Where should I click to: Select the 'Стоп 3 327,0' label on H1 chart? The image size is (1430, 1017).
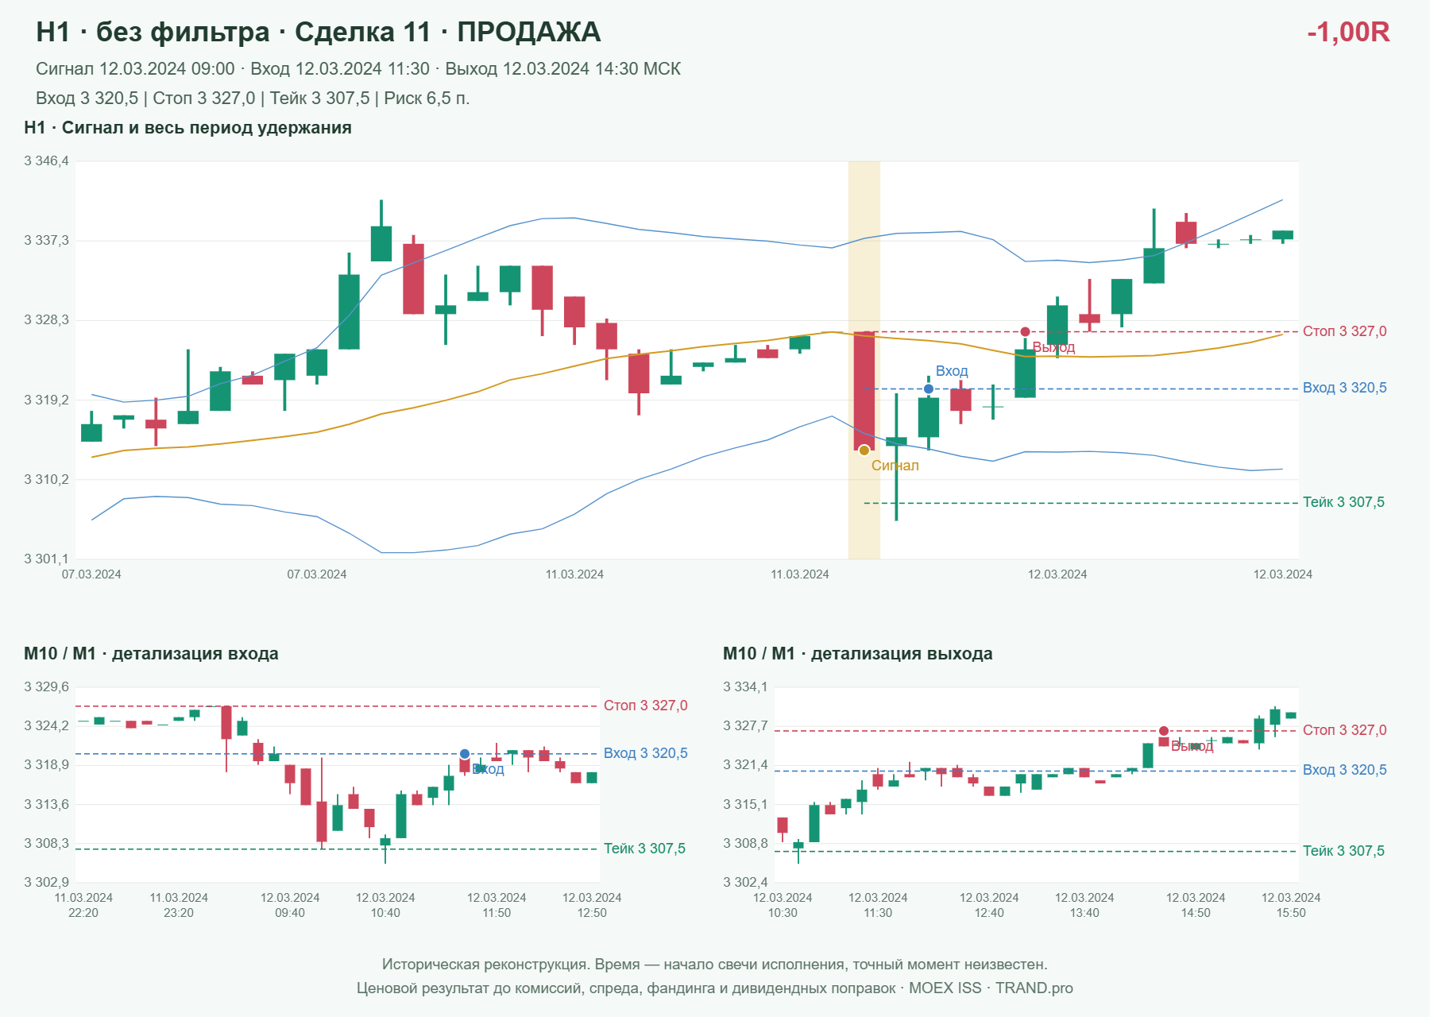pos(1344,331)
